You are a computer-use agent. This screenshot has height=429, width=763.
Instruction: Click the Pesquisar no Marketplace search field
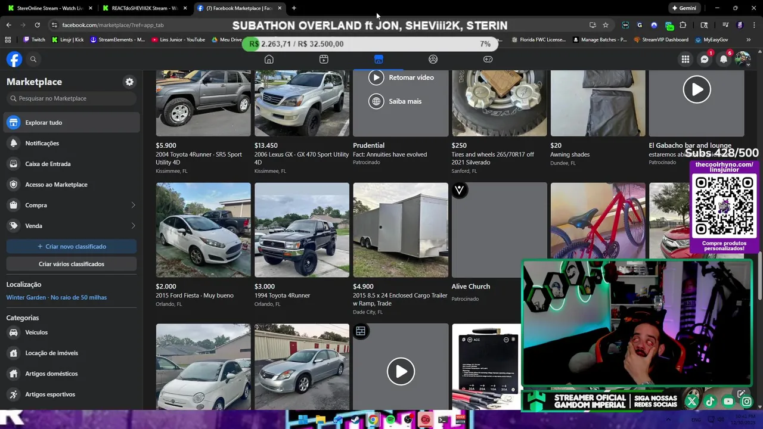(72, 98)
